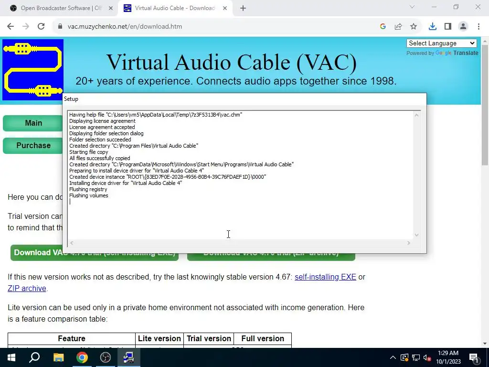Click 'Flushing volumes' log line
The height and width of the screenshot is (367, 489).
tap(88, 195)
